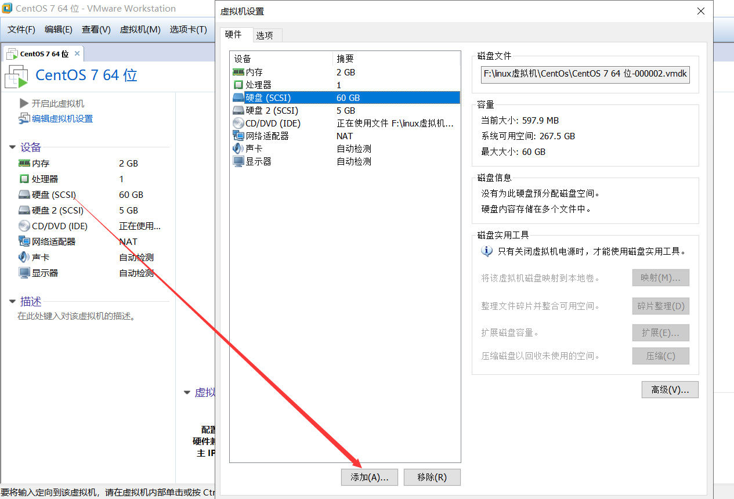This screenshot has height=499, width=734.
Task: Open the 选项卡(T) menu
Action: click(x=189, y=30)
